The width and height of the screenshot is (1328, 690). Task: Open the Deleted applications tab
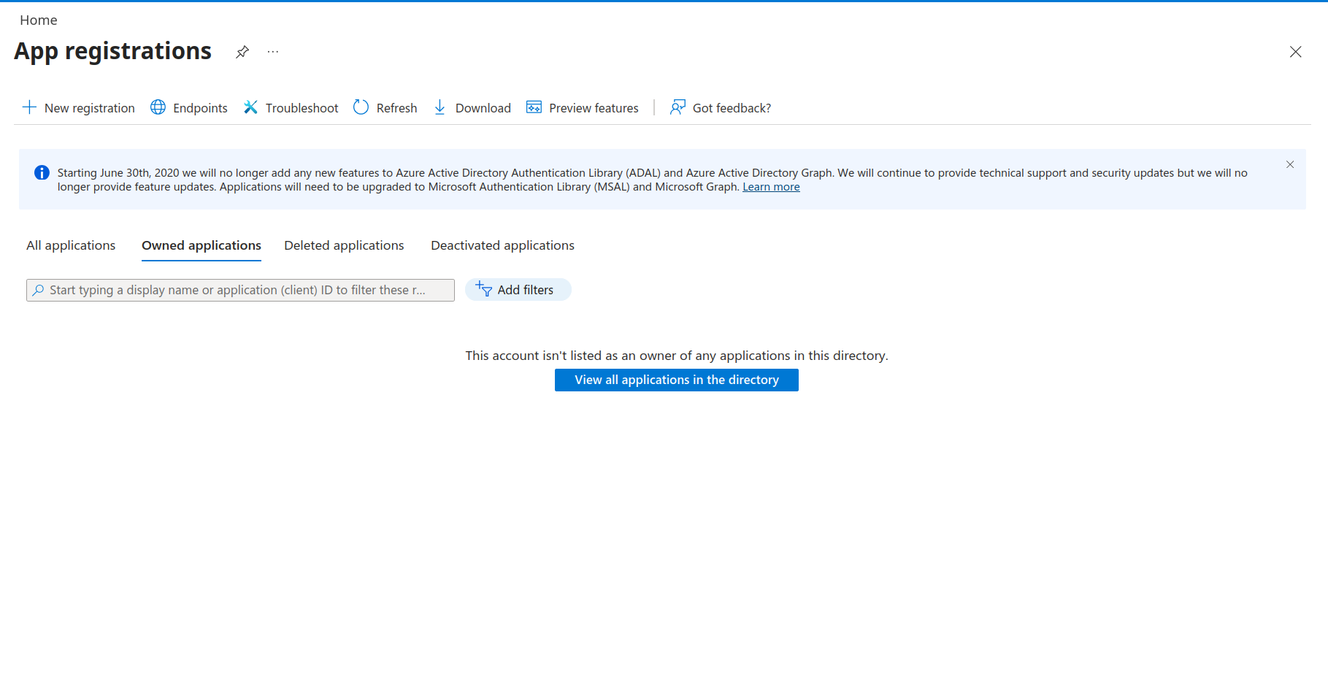344,245
